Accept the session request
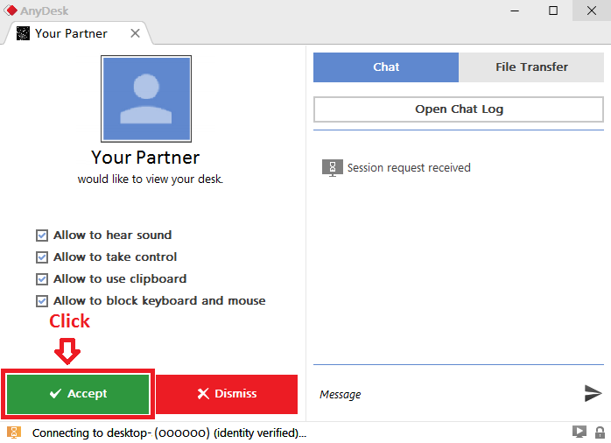611x443 pixels. 78,394
